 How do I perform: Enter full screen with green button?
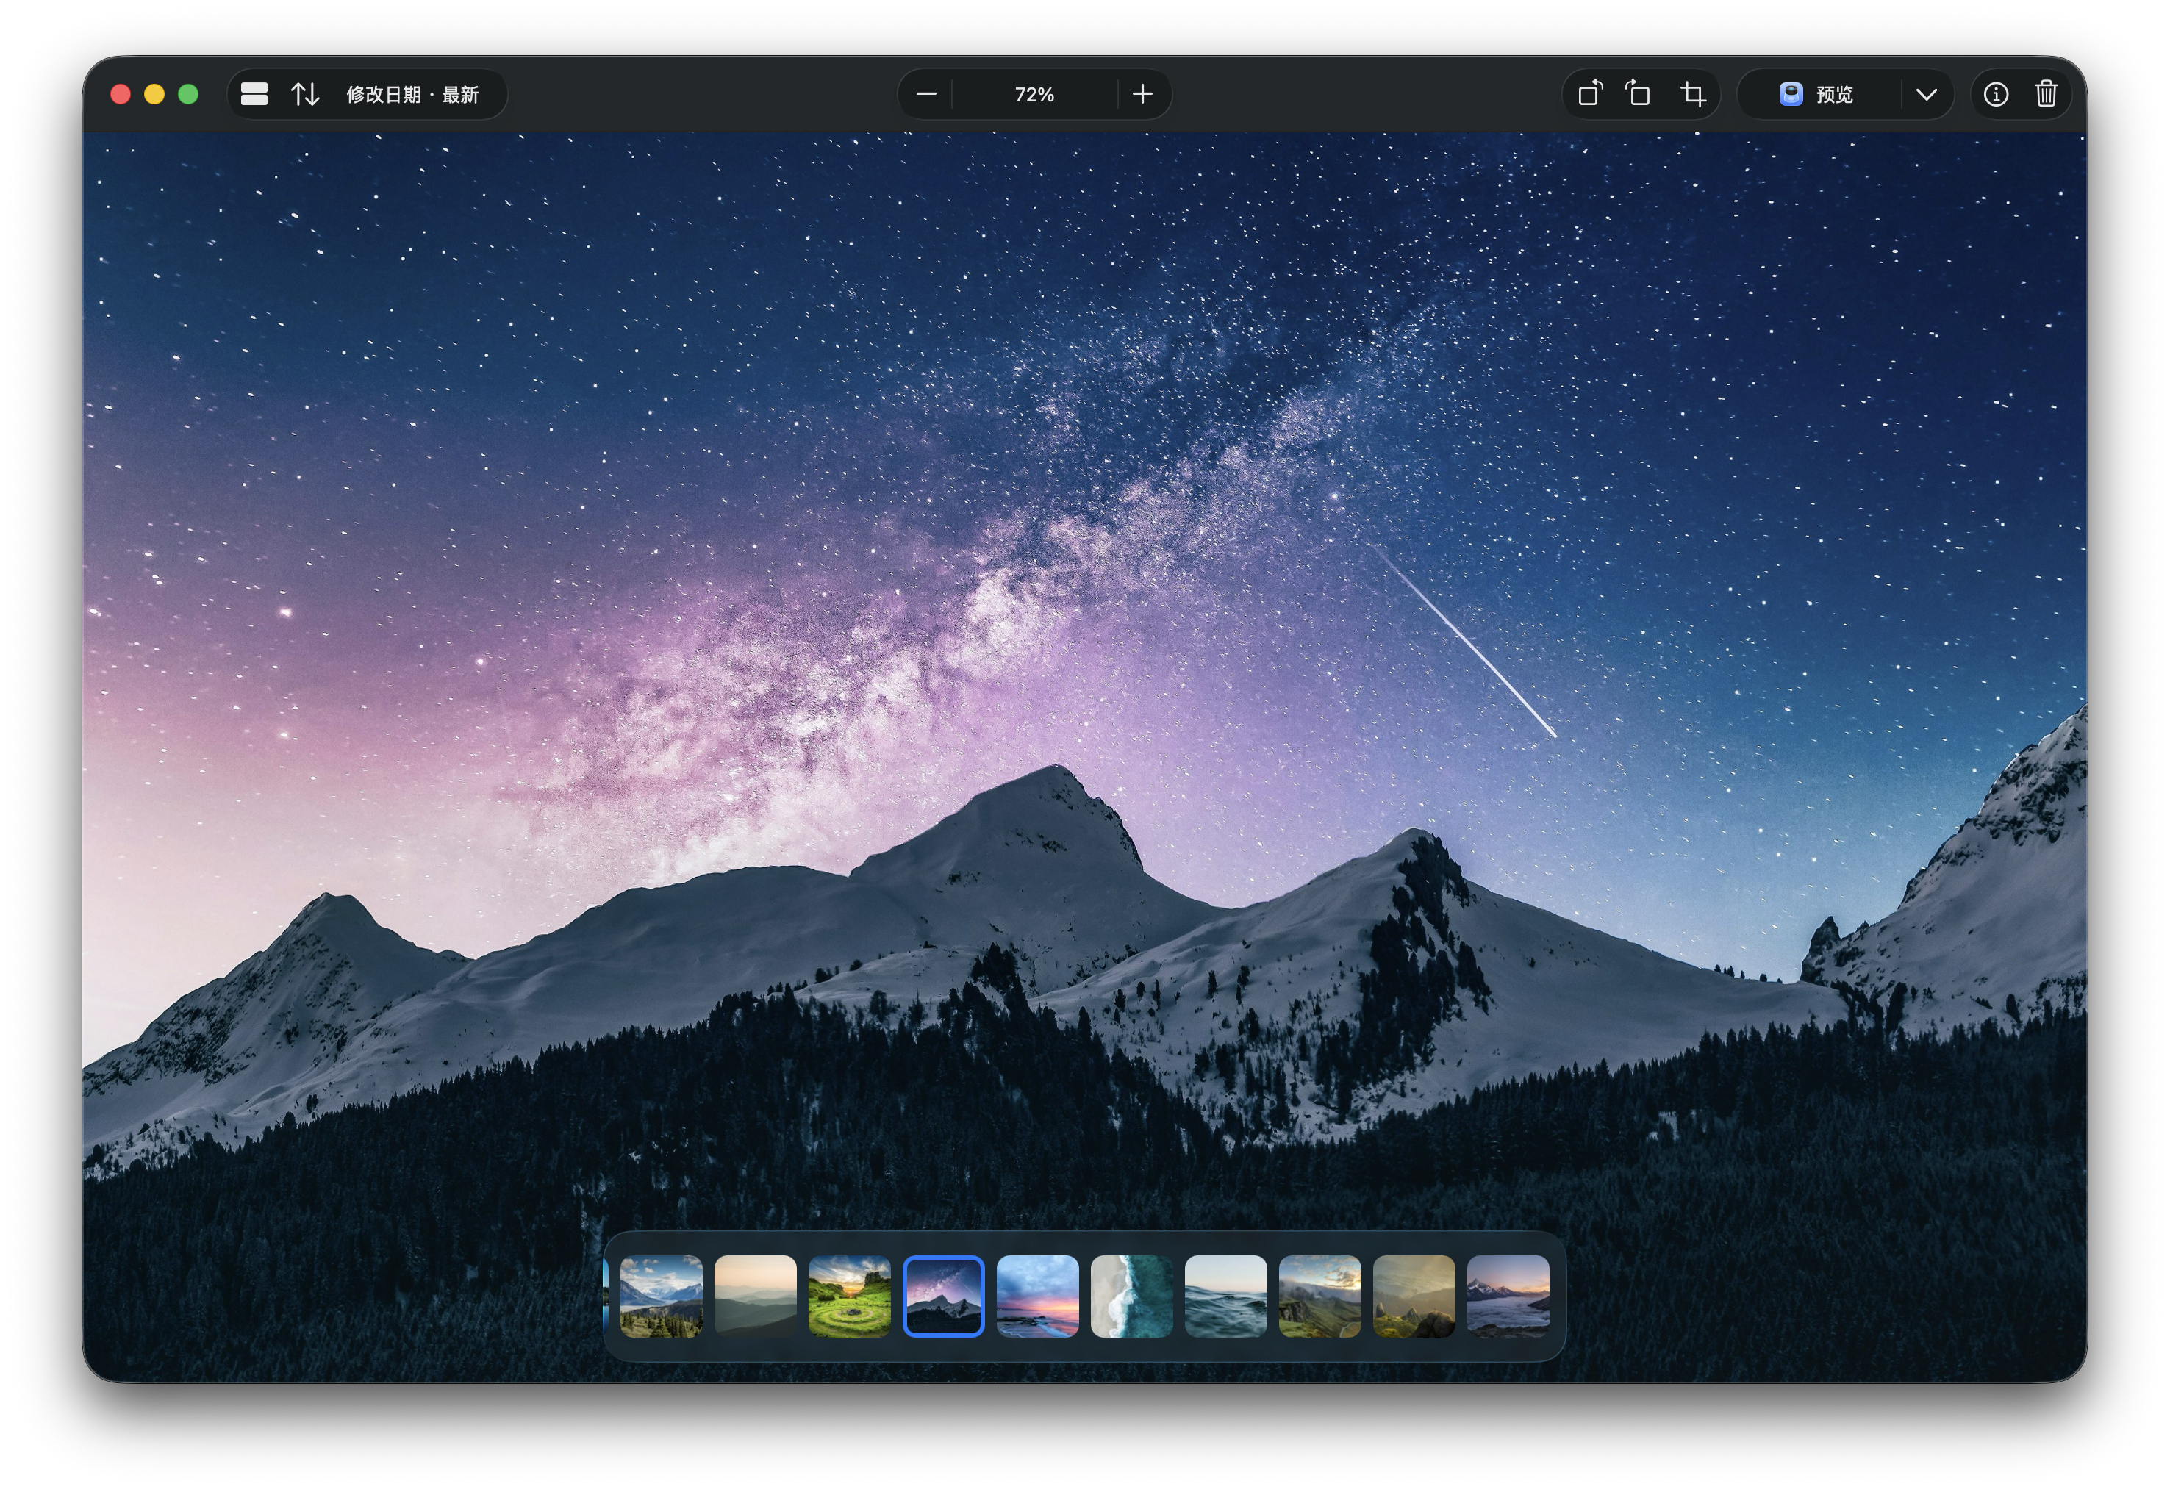click(188, 94)
